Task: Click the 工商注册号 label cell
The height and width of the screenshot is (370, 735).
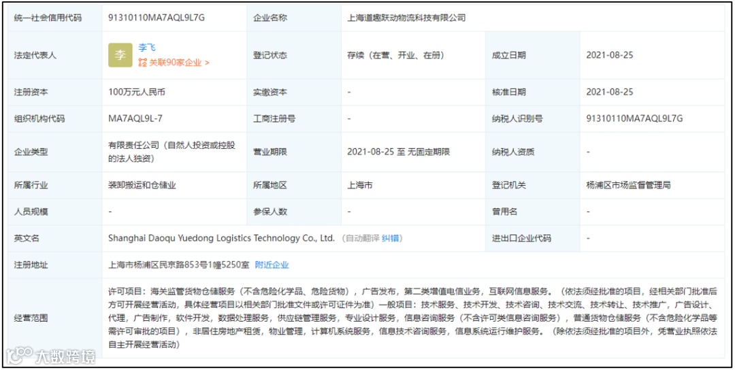Action: [x=294, y=119]
